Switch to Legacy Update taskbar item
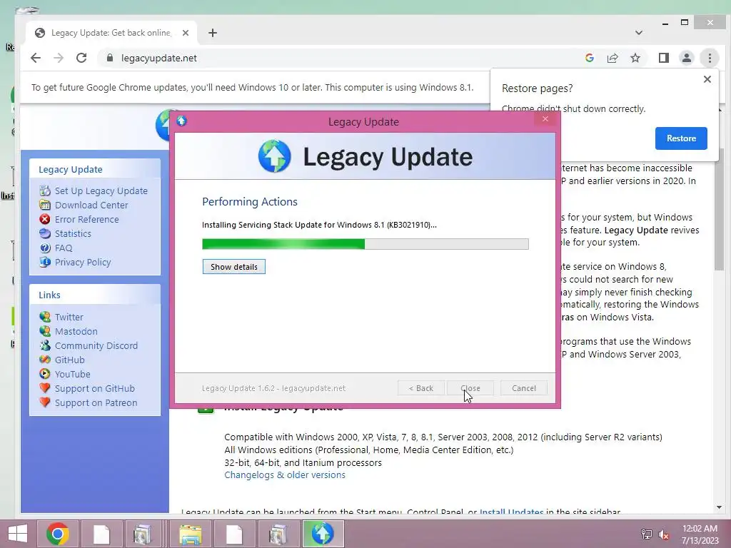Viewport: 731px width, 548px height. 323,534
